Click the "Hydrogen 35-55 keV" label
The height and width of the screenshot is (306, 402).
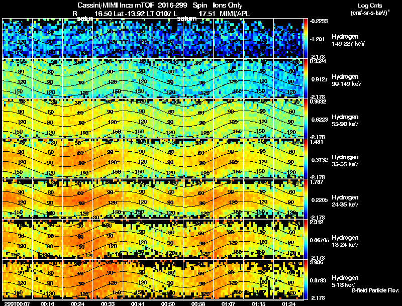point(345,161)
